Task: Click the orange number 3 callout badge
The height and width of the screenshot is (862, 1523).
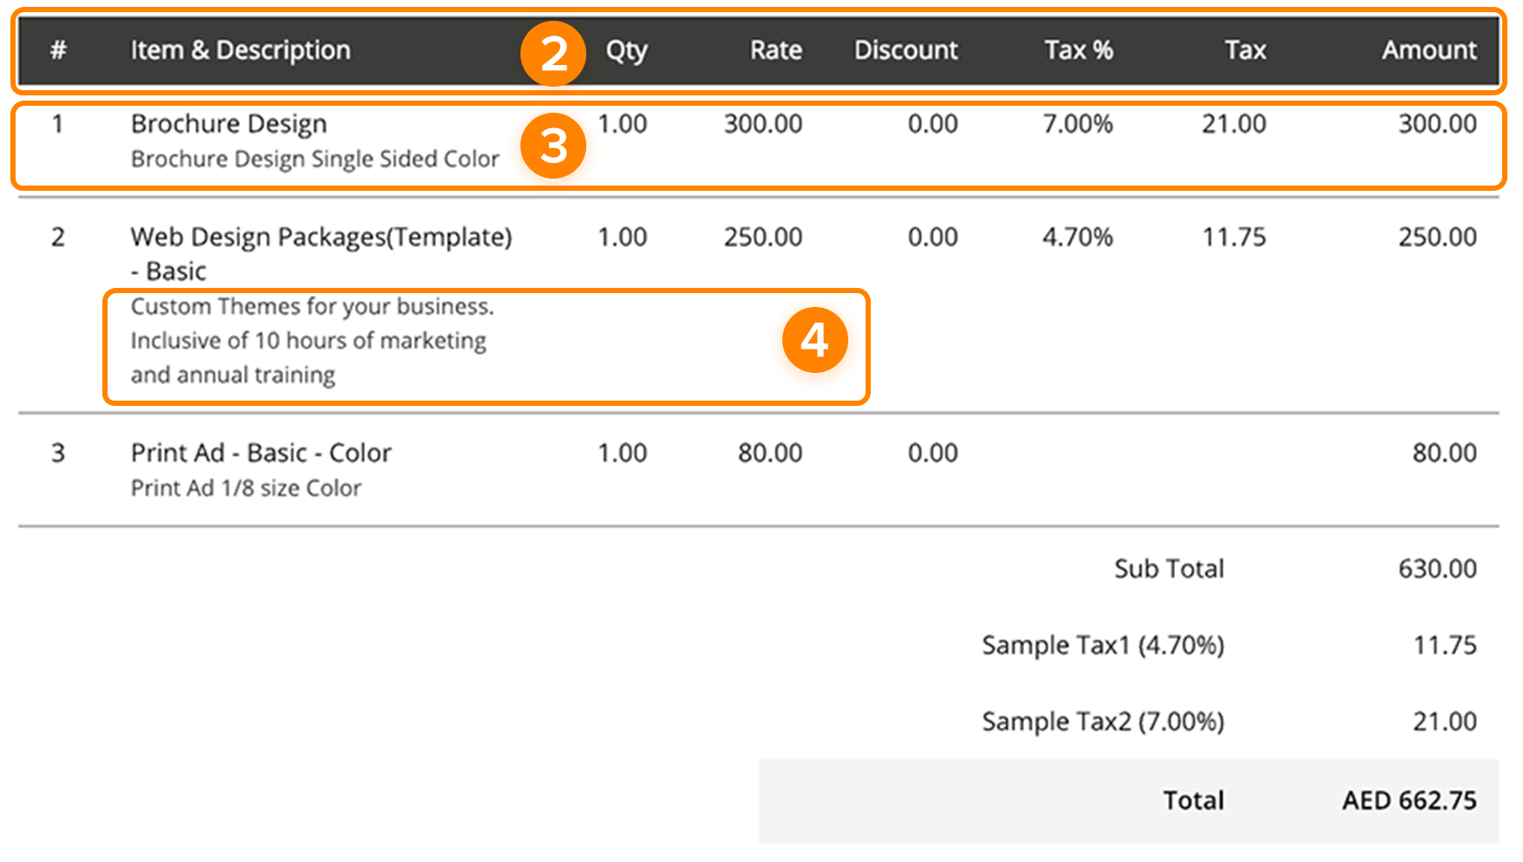Action: point(553,146)
